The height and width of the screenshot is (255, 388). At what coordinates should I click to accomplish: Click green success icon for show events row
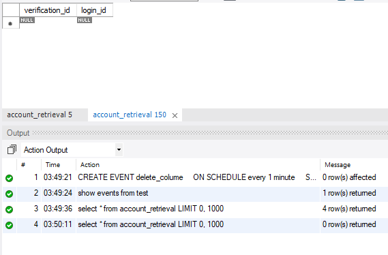[10, 194]
